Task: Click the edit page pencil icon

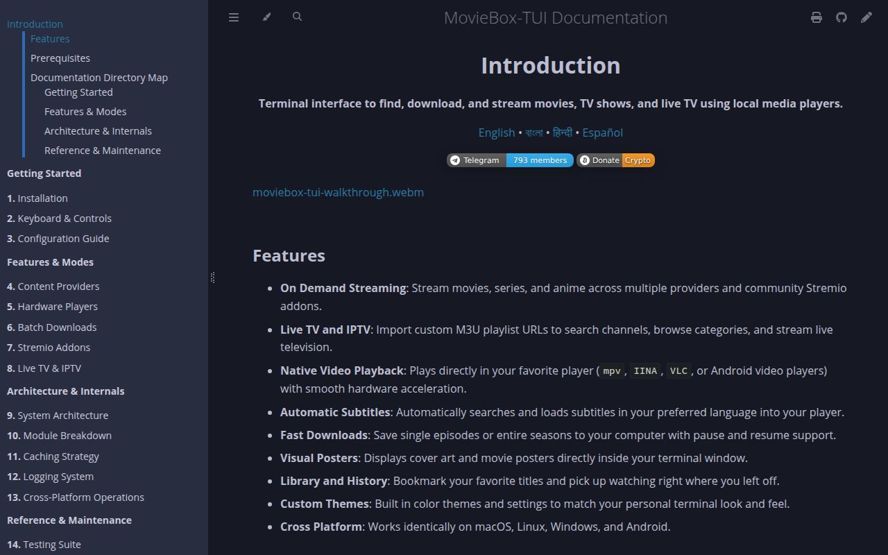Action: coord(866,17)
